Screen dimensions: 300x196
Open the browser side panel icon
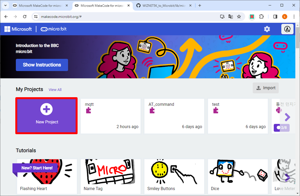click(275, 17)
